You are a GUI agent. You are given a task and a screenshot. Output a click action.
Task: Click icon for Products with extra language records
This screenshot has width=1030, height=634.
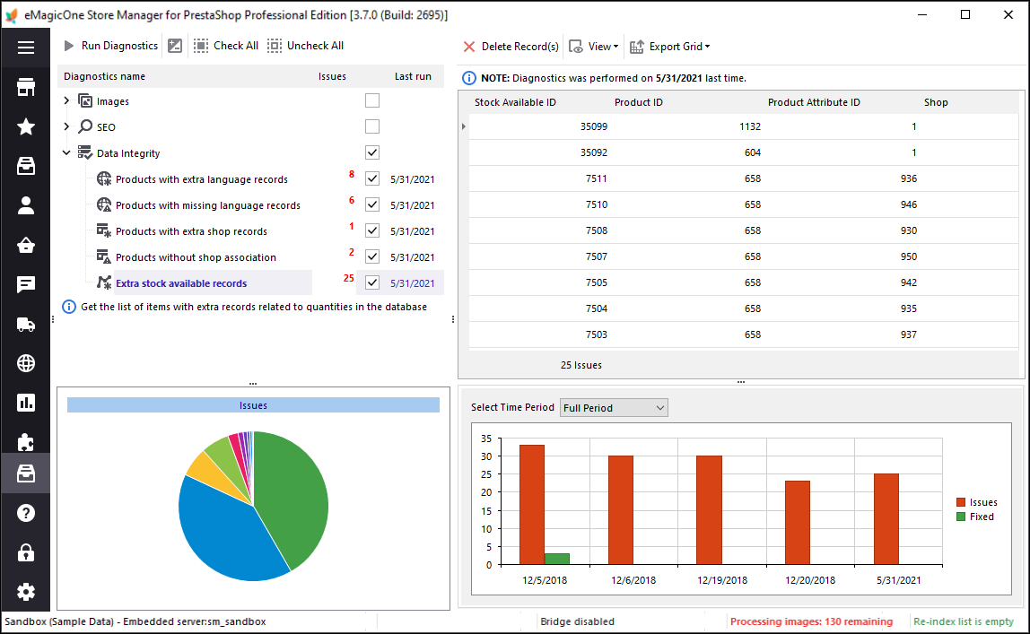(x=104, y=178)
